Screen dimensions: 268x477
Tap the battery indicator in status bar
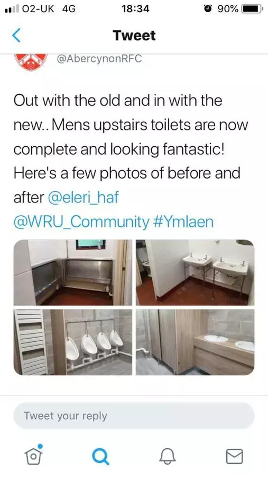coord(252,9)
